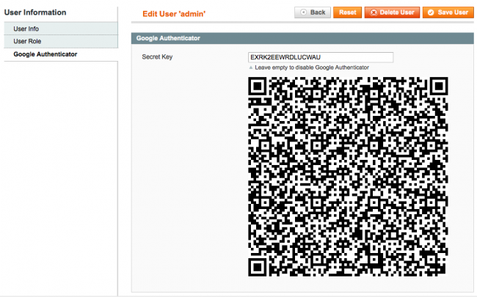Click the Delete User cross icon

pyautogui.click(x=374, y=12)
